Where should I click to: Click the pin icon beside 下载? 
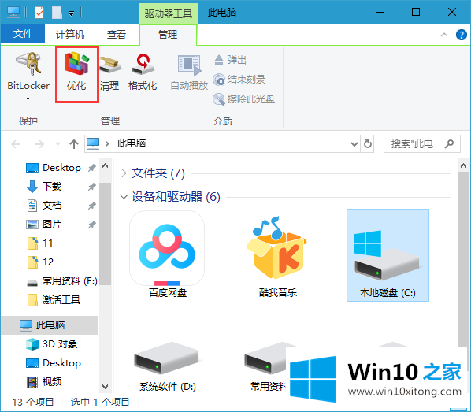pos(91,187)
